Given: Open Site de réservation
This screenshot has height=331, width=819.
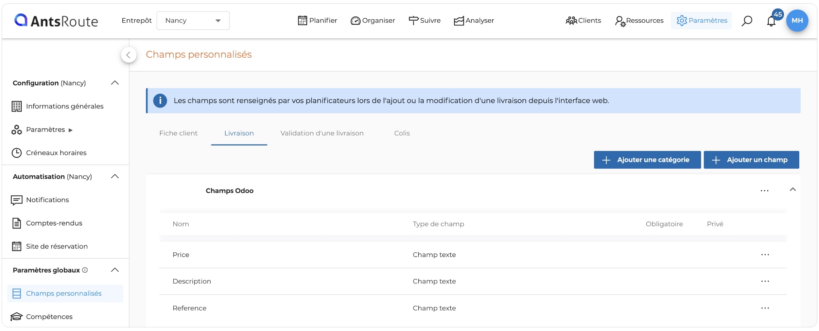Looking at the screenshot, I should pos(57,246).
